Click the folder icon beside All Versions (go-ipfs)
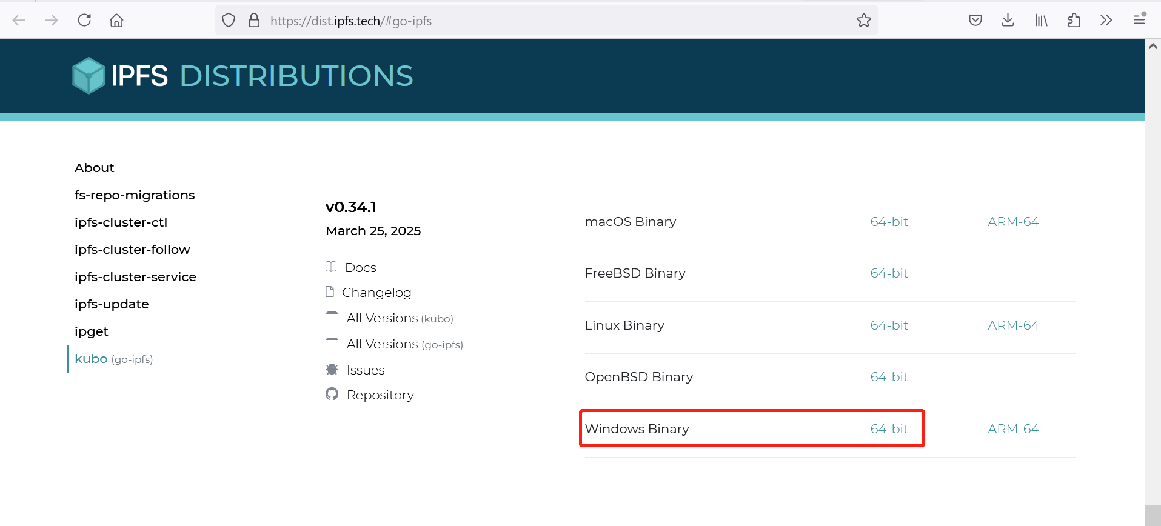Image resolution: width=1161 pixels, height=526 pixels. (332, 343)
